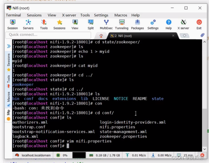Open the Sftp side tab

tap(8, 115)
